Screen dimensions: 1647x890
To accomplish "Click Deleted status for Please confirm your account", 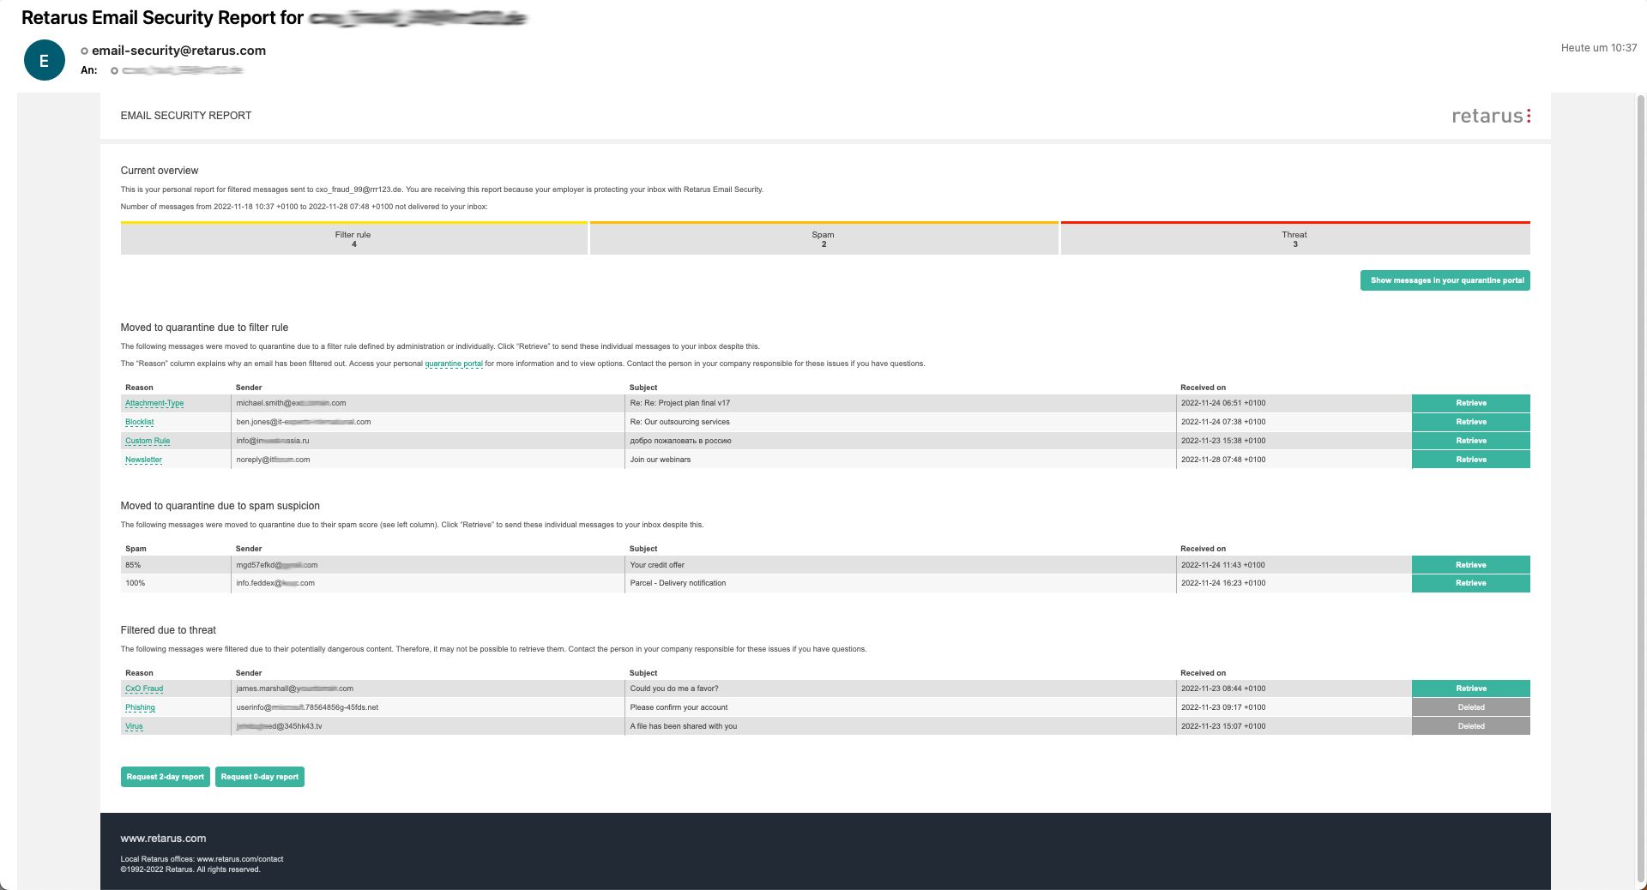I will coord(1470,707).
